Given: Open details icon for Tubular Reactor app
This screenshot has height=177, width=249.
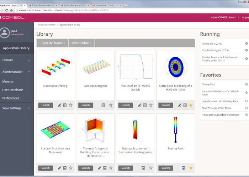Looking at the screenshot, I should (143, 168).
